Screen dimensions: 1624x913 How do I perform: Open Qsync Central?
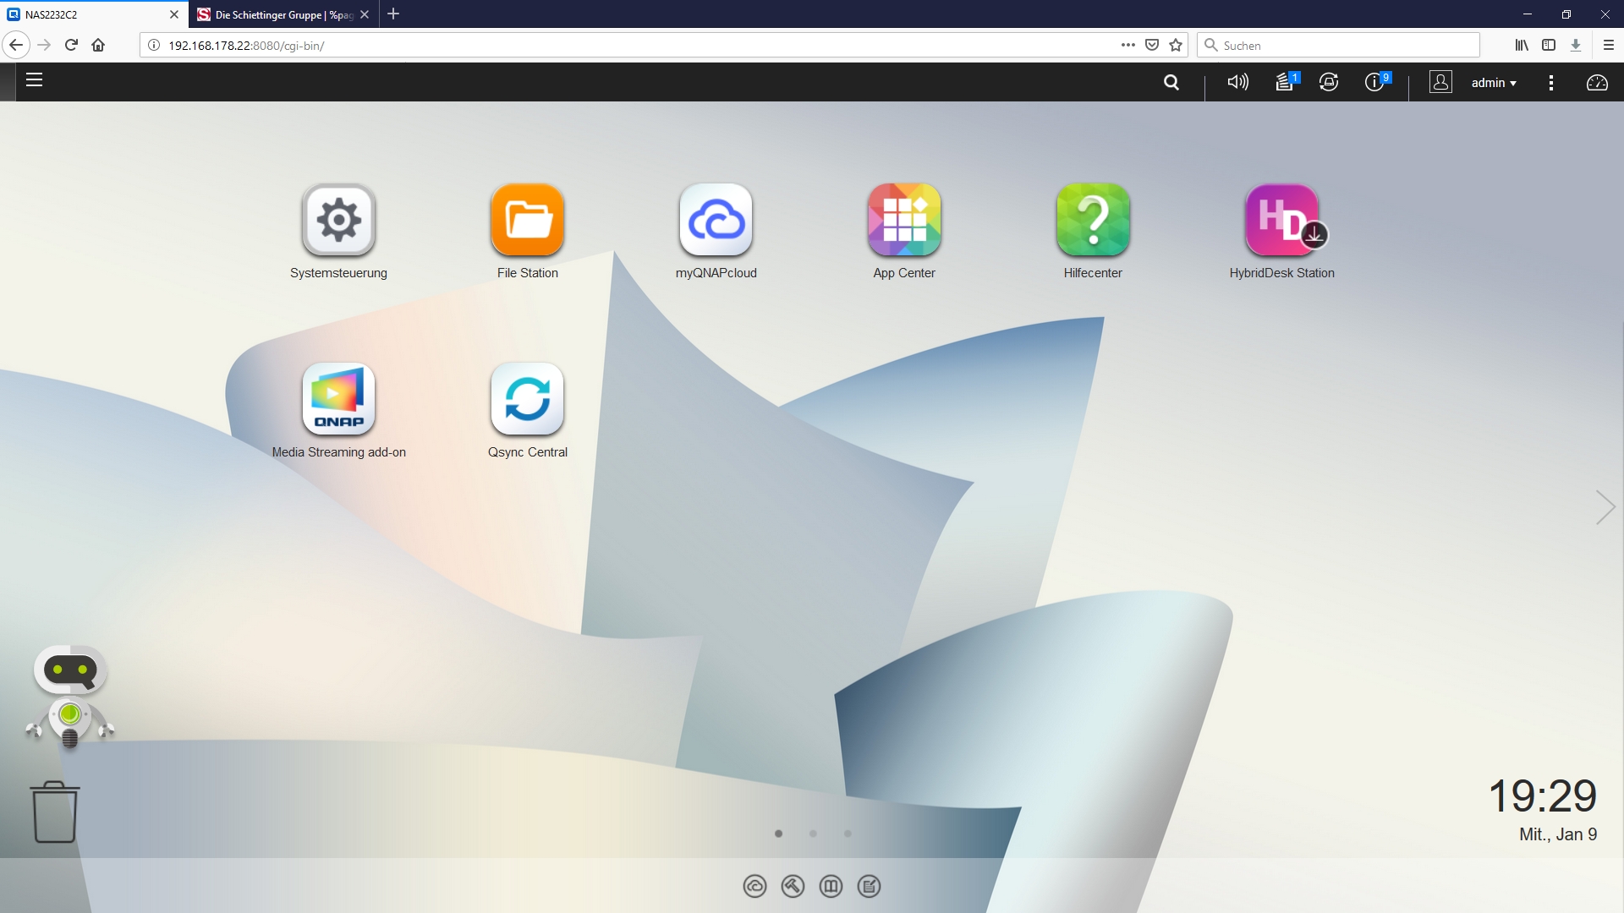(x=527, y=400)
